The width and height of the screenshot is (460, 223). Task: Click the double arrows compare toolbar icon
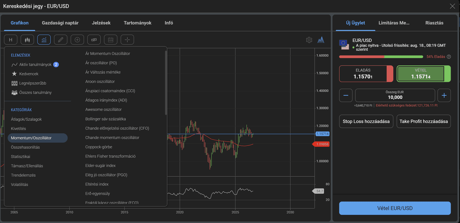point(94,40)
